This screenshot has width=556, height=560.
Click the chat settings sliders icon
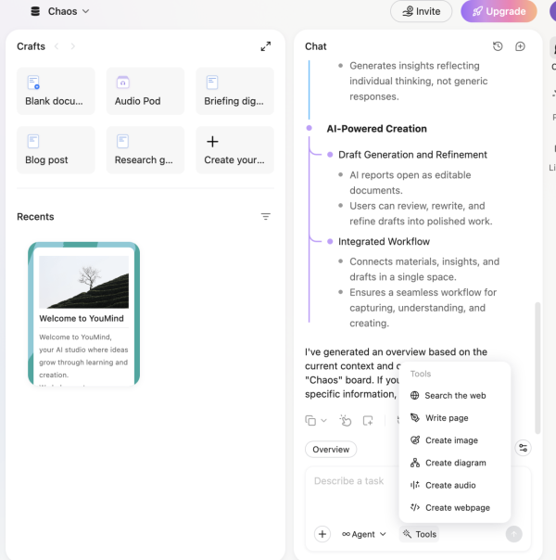(x=524, y=449)
